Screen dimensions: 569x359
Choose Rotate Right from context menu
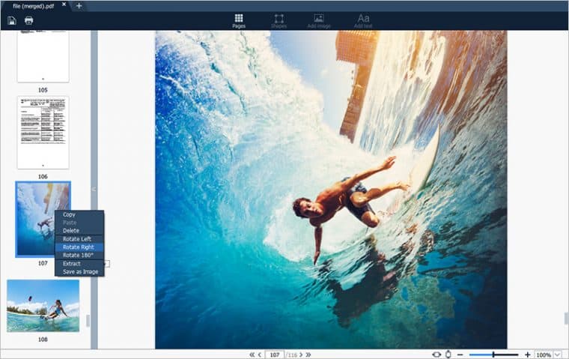pos(79,247)
